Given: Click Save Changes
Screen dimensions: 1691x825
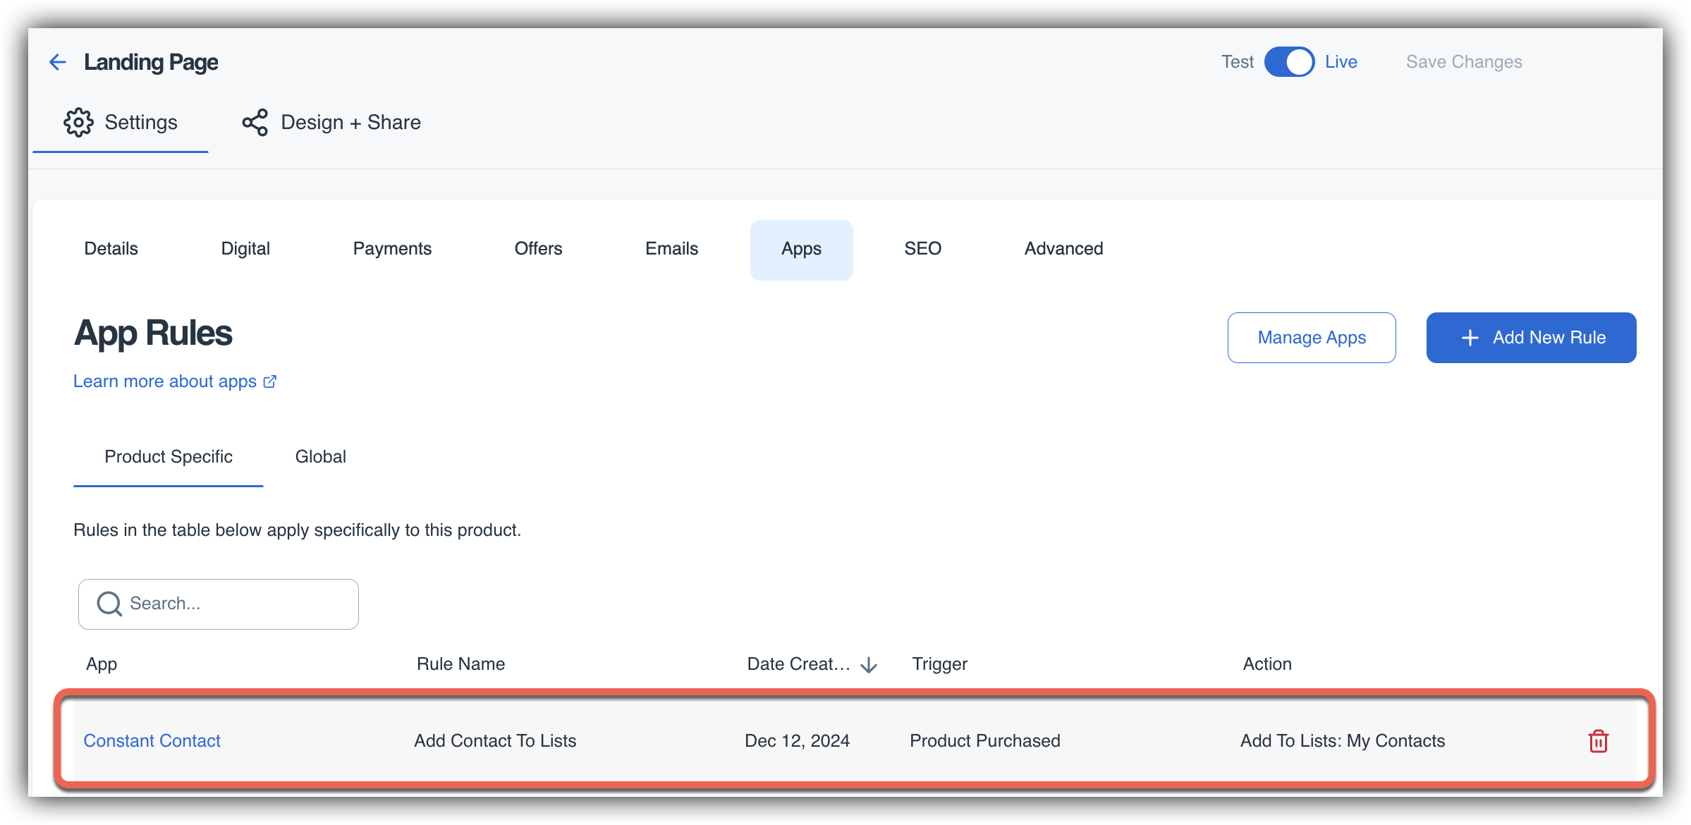Looking at the screenshot, I should click(1464, 62).
